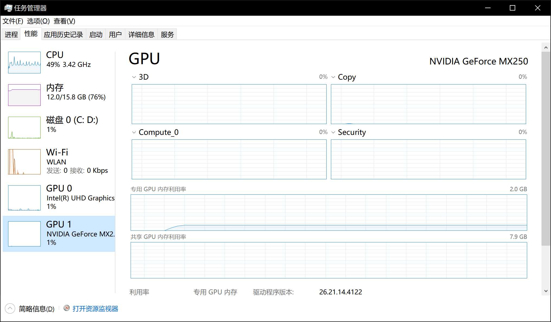Click the Task Manager title bar icon
The image size is (551, 322).
tap(8, 8)
